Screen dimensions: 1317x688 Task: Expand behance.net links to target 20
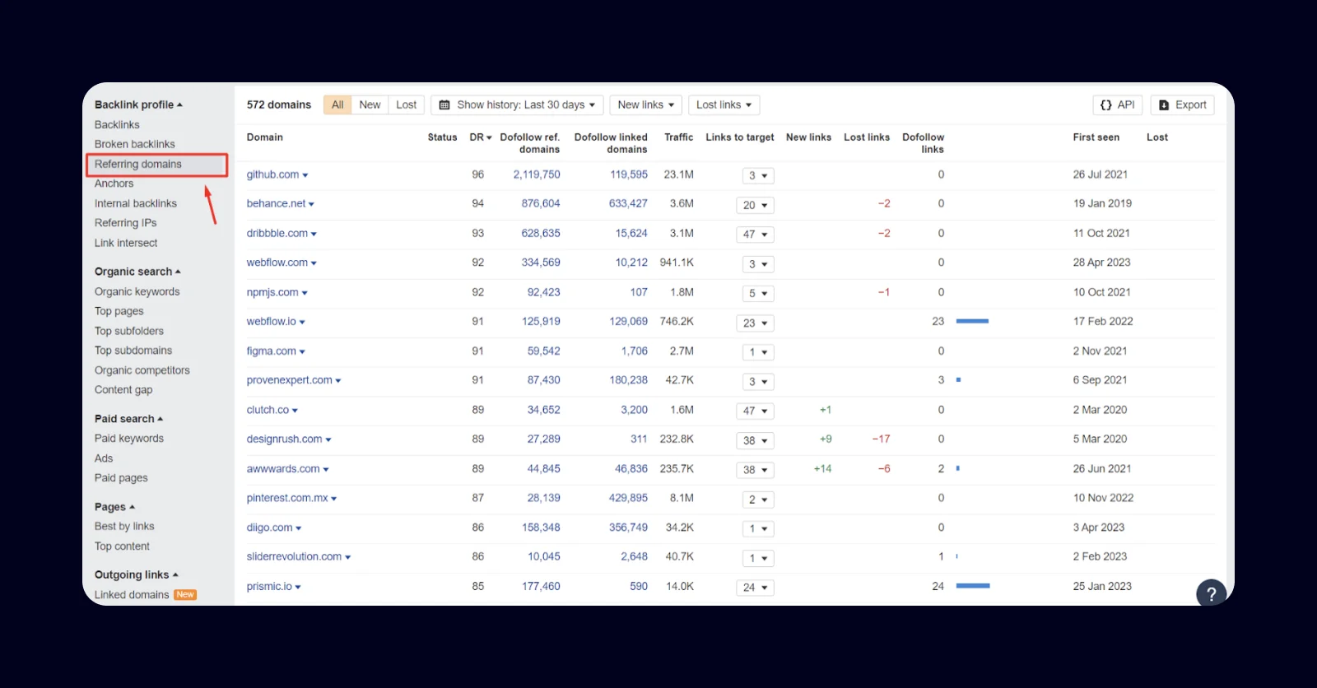[x=755, y=205]
